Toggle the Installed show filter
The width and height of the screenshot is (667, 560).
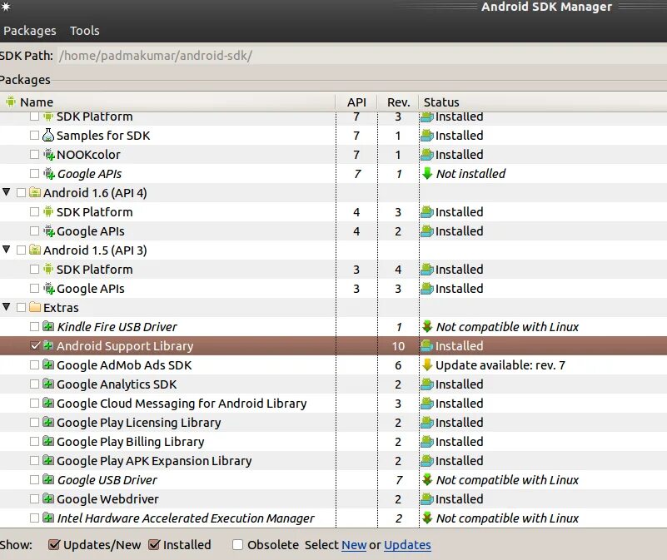(x=154, y=545)
